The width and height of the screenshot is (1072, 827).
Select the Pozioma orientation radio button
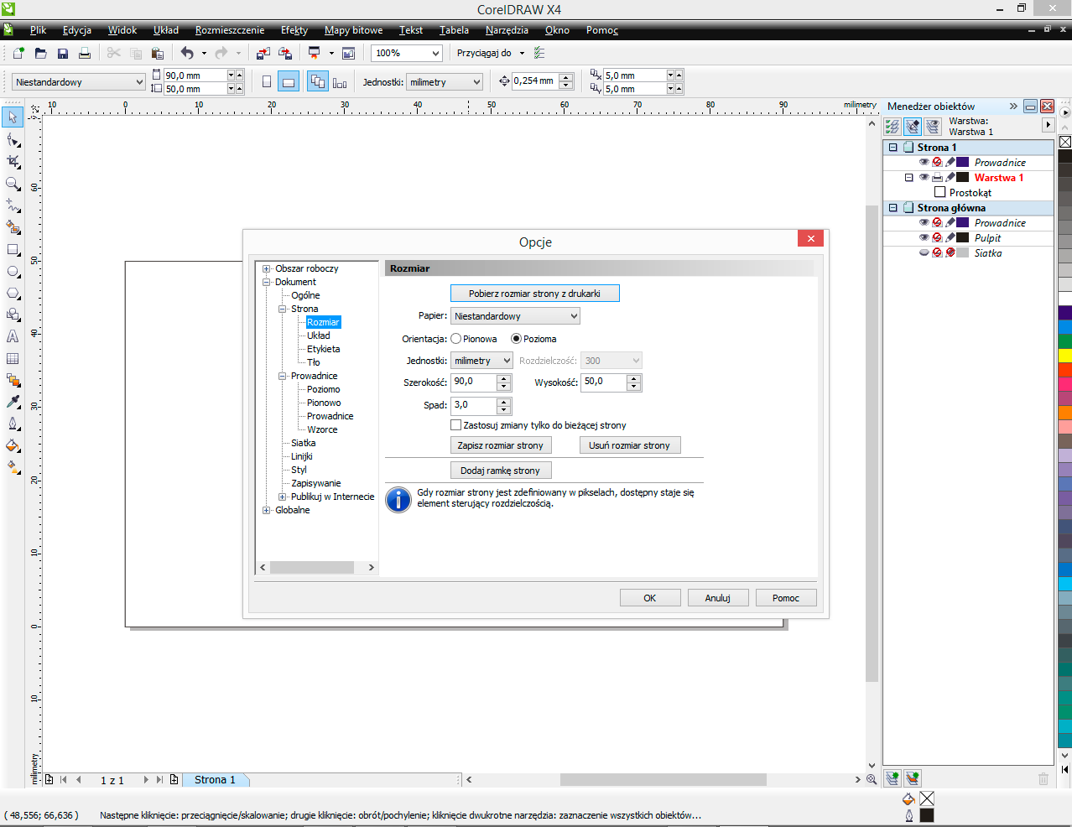[517, 339]
